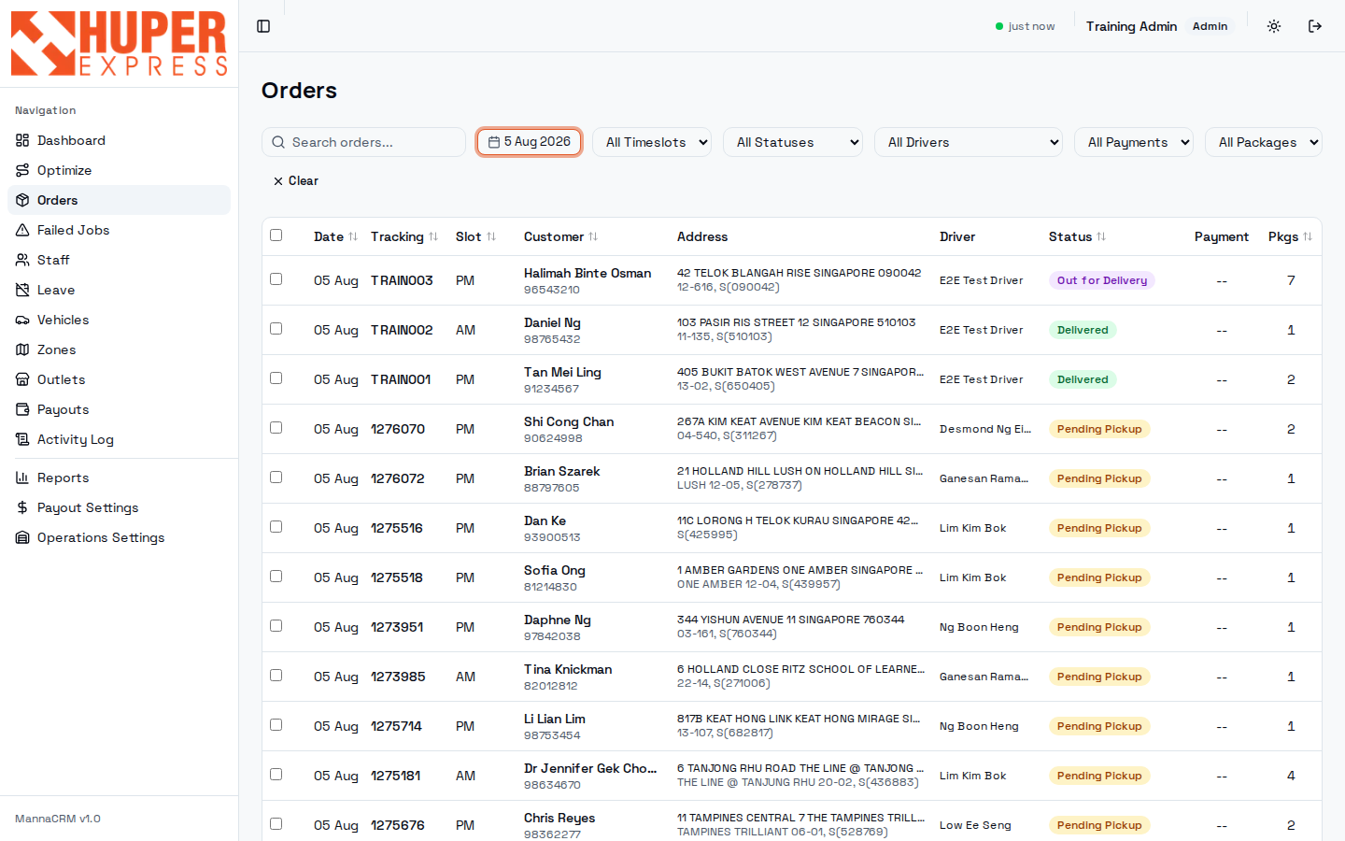Click Daniel Ng's Delivered status badge
Image resolution: width=1345 pixels, height=841 pixels.
(x=1083, y=330)
